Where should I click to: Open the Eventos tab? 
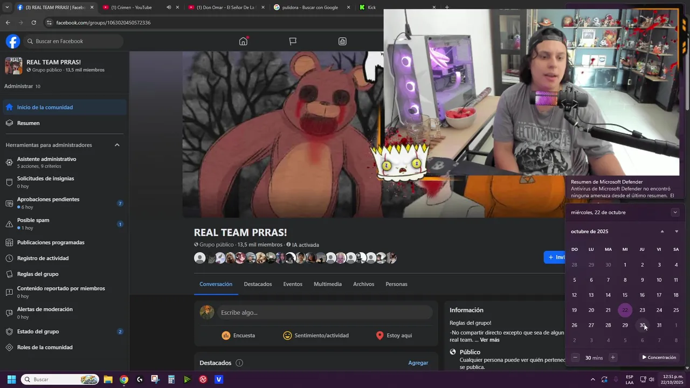[293, 284]
